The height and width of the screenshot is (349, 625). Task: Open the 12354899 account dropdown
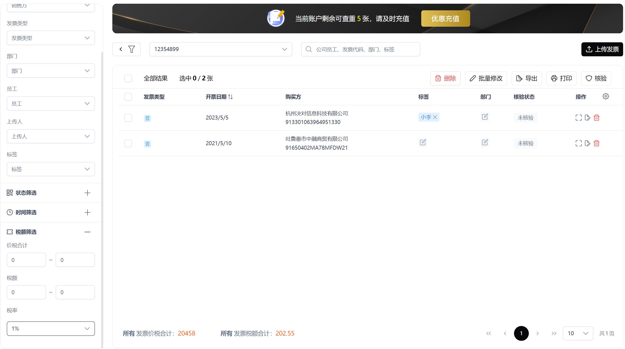pyautogui.click(x=221, y=49)
